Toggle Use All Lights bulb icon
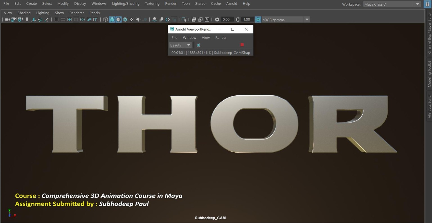 pyautogui.click(x=138, y=19)
